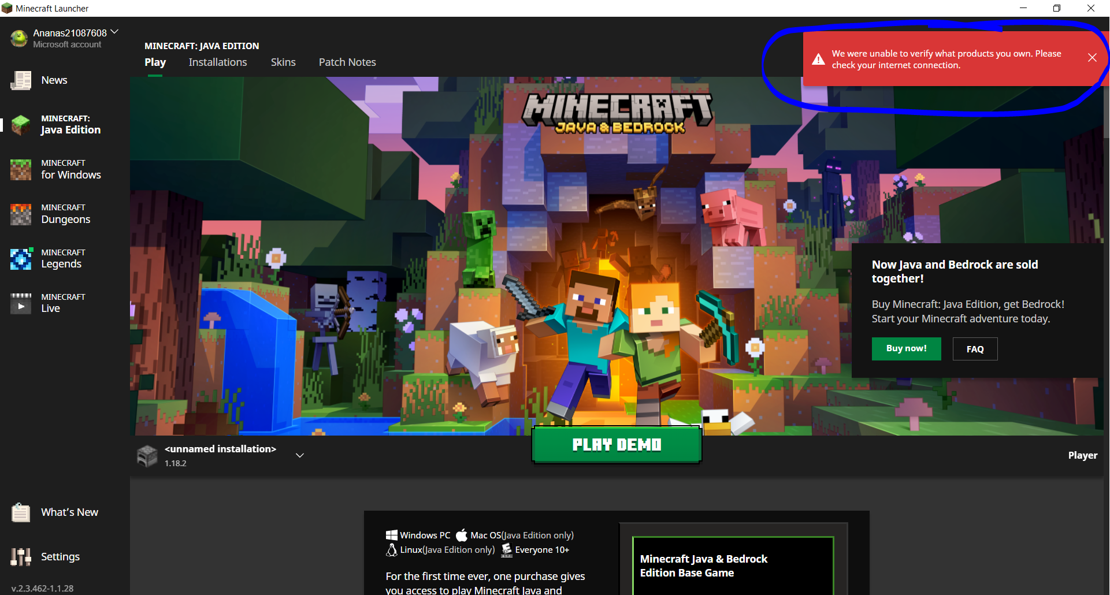Open Minecraft Live icon

21,303
